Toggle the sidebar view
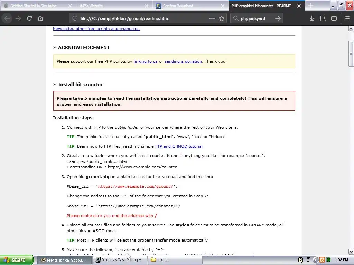 (334, 19)
